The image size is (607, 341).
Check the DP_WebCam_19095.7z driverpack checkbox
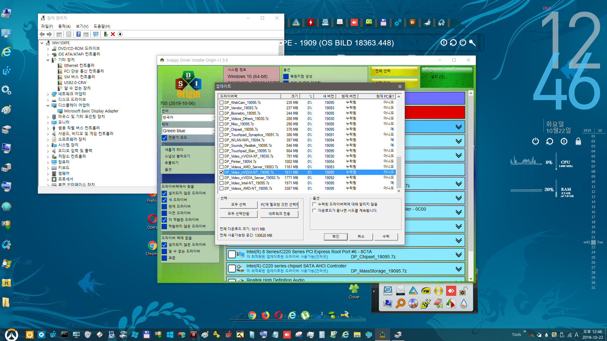(x=222, y=103)
